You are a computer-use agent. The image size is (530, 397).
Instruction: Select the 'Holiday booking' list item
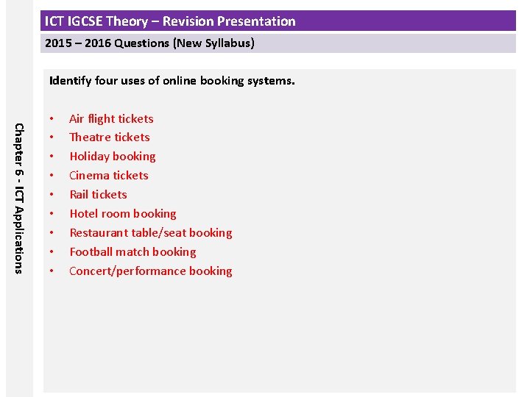[x=113, y=157]
